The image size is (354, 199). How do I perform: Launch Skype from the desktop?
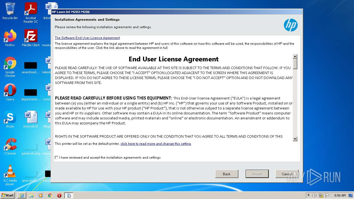click(10, 119)
